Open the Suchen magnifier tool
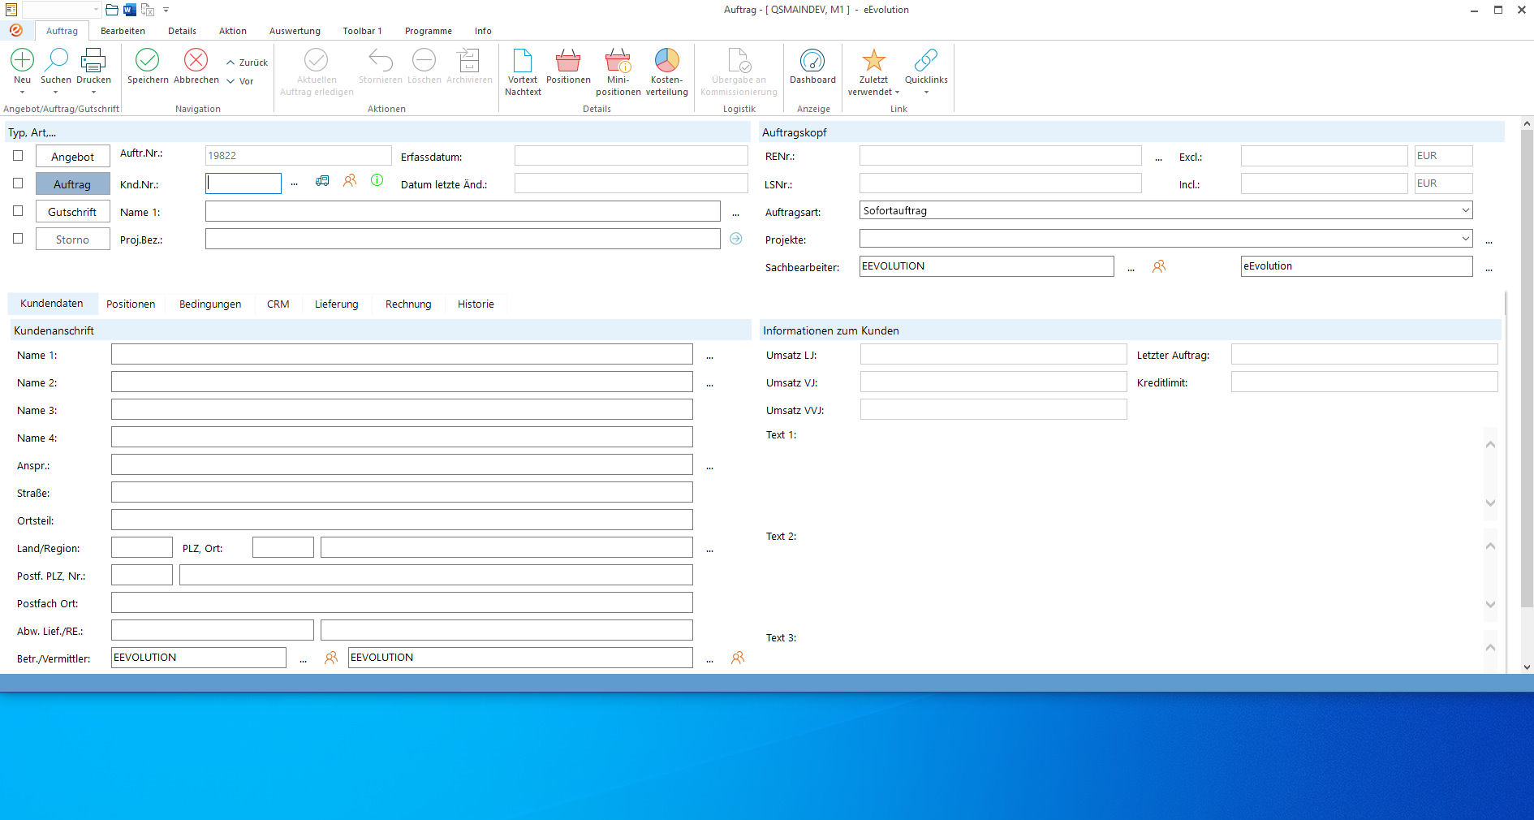 [x=56, y=59]
